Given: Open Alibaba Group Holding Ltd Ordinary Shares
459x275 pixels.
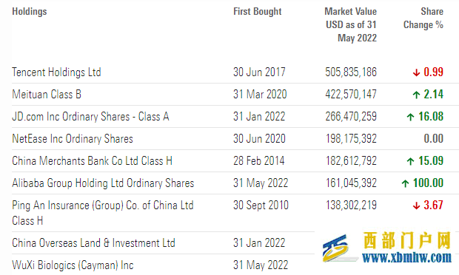Looking at the screenshot, I should point(103,183).
